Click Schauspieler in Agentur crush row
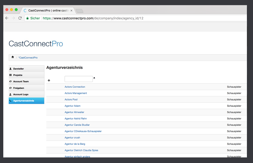The image size is (253, 163). (234, 137)
